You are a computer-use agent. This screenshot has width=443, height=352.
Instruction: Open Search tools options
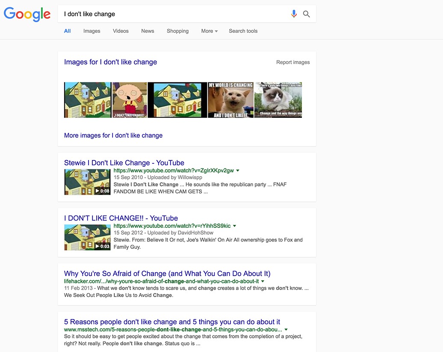click(x=243, y=31)
